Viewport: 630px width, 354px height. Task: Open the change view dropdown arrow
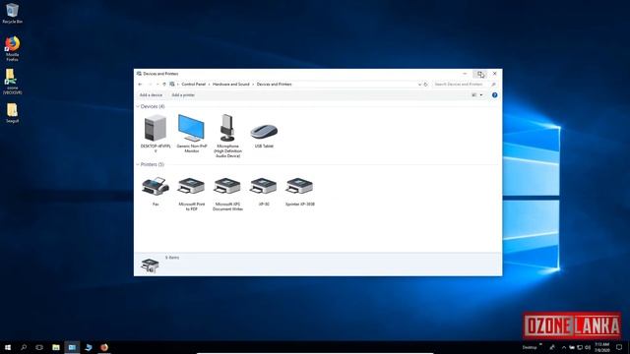[x=481, y=95]
